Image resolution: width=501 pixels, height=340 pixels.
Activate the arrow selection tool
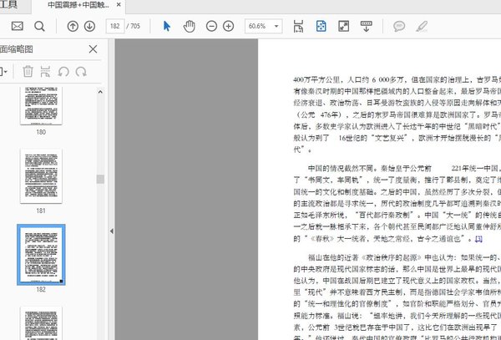pos(167,26)
